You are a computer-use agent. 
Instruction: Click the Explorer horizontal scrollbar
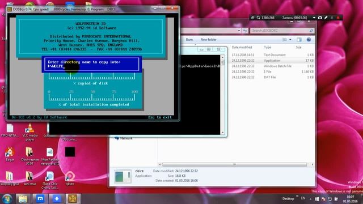(234, 164)
